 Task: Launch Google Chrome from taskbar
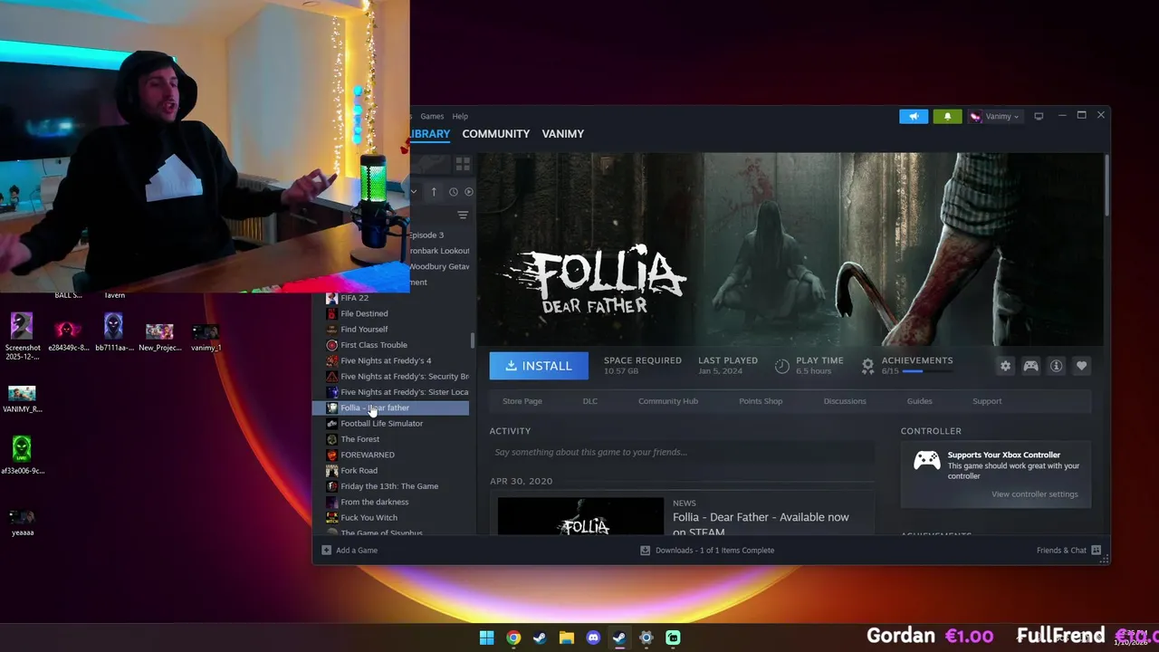(513, 638)
